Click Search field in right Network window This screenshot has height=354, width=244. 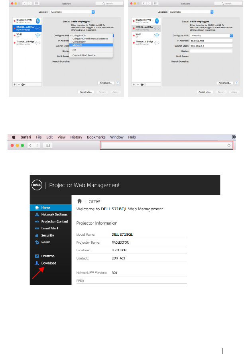[228, 4]
